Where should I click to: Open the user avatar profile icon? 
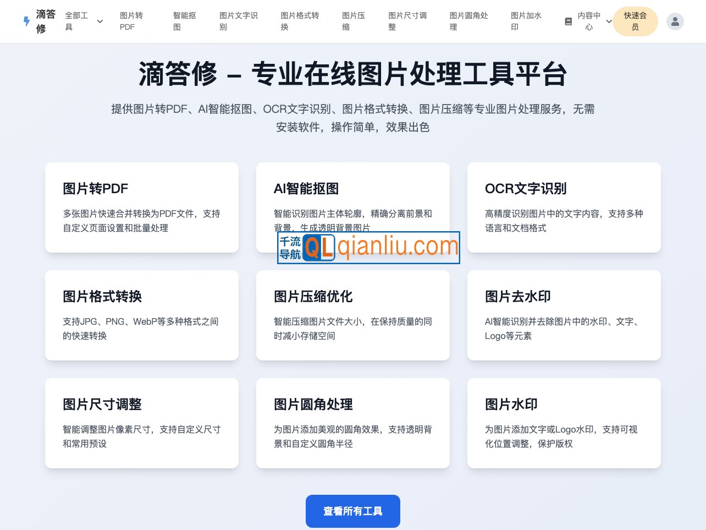pyautogui.click(x=675, y=21)
